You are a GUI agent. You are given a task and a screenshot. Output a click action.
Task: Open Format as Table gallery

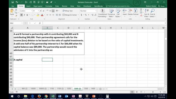tap(111, 13)
